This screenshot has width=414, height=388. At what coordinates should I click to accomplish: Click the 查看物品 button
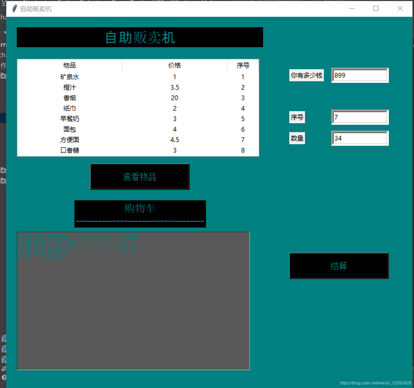point(140,177)
